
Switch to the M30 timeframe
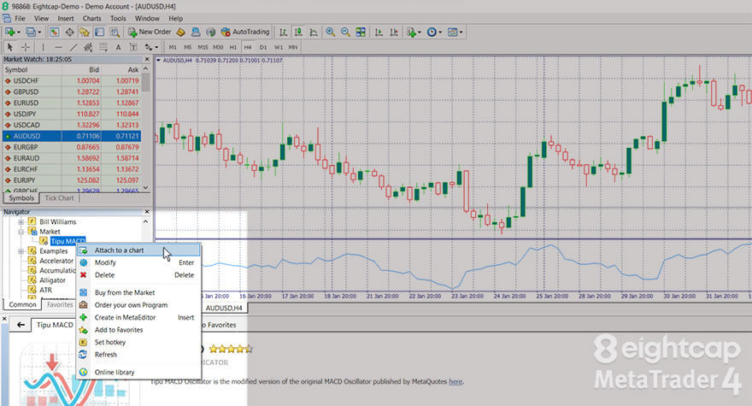pyautogui.click(x=218, y=47)
